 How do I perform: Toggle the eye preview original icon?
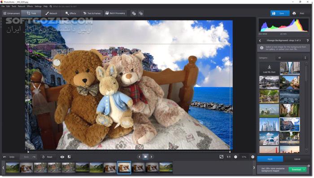62,157
